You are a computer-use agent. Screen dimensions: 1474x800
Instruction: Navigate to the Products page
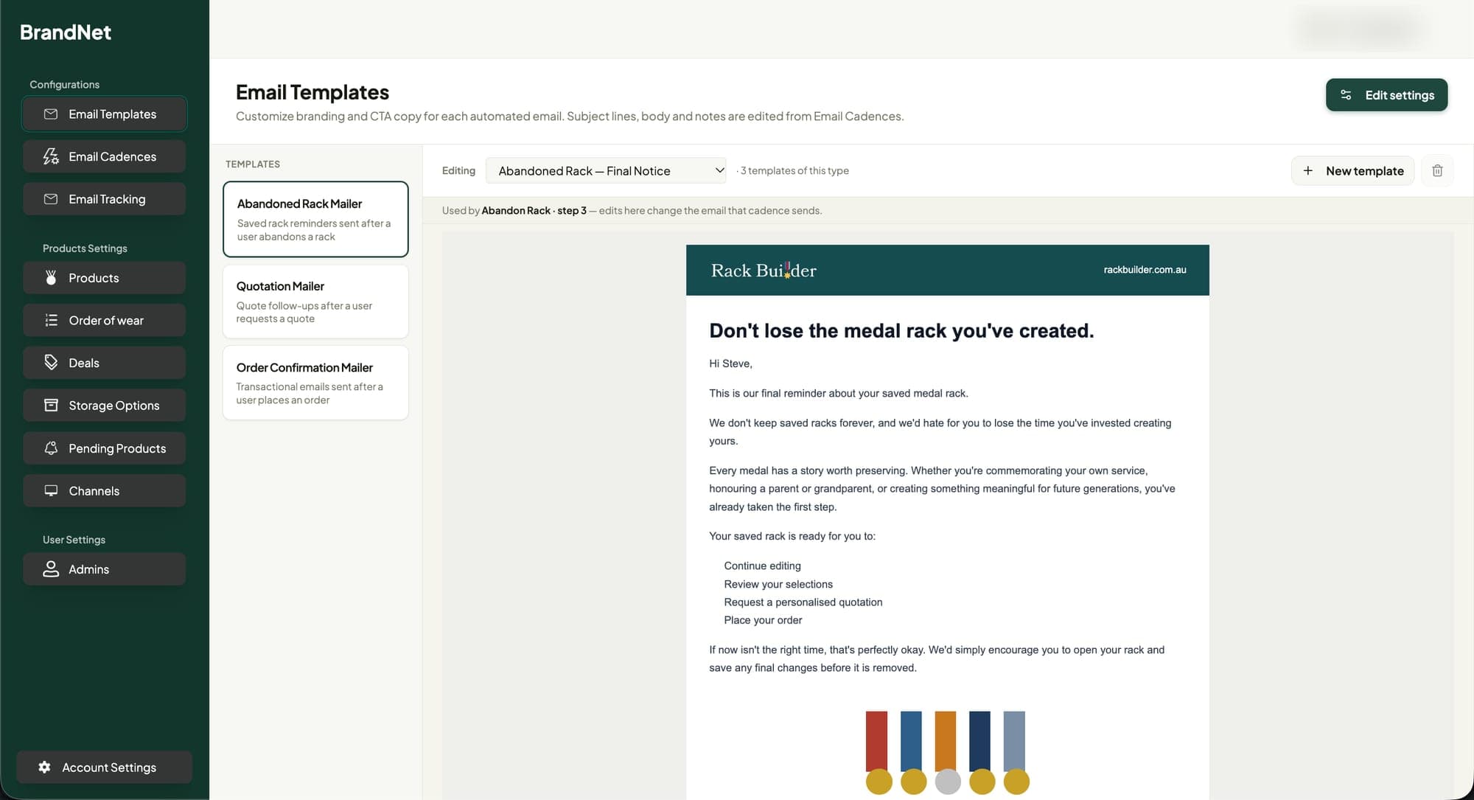(x=104, y=278)
